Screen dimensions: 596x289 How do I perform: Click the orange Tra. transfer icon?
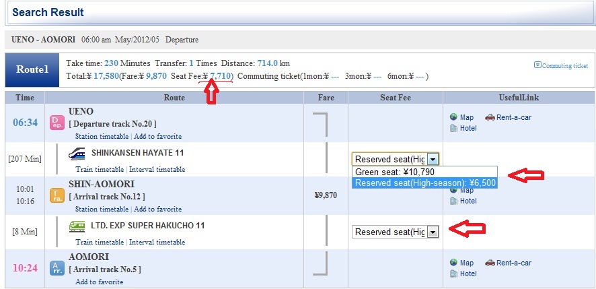point(57,196)
